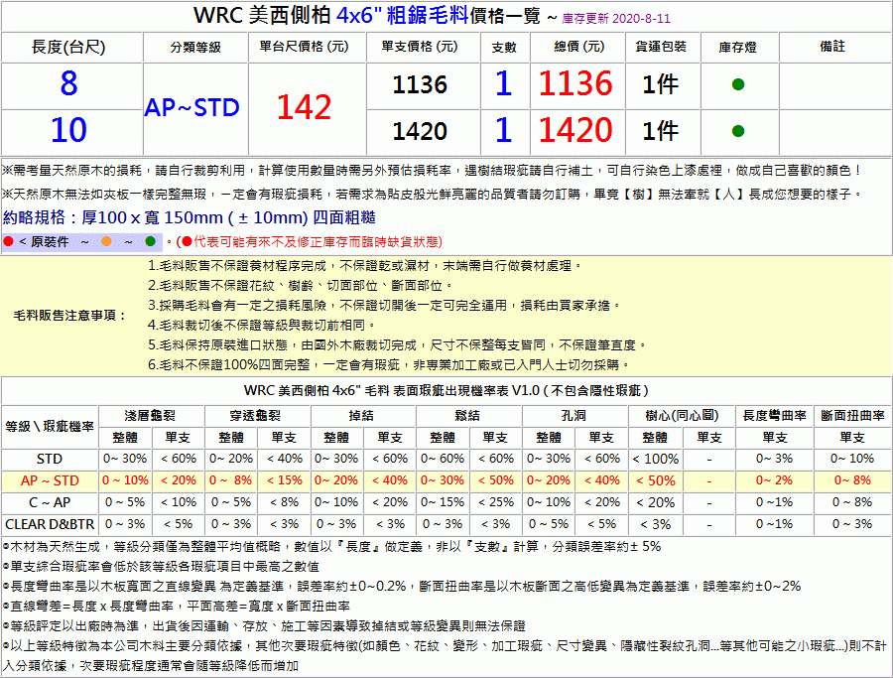The image size is (893, 678).
Task: Click the 毛料販售注意事項 label
Action: (69, 315)
